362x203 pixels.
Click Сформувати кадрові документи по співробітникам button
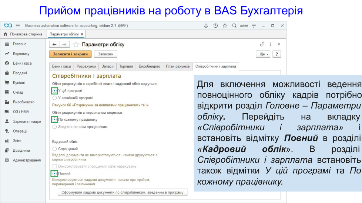(x=123, y=192)
